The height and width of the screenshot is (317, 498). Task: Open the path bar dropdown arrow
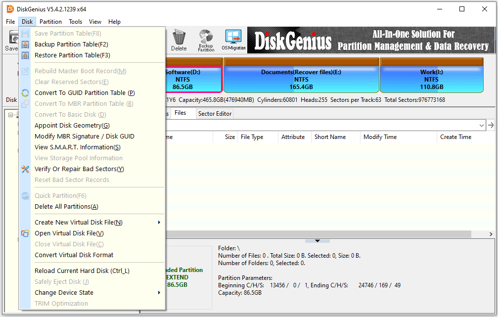pos(482,126)
